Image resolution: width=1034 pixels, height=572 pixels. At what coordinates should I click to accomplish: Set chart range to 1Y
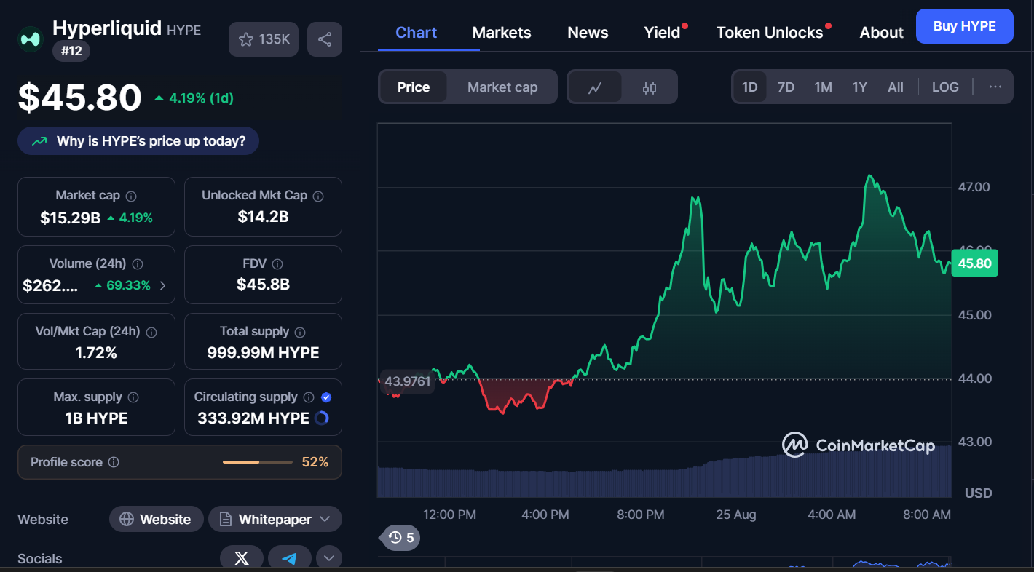point(860,87)
